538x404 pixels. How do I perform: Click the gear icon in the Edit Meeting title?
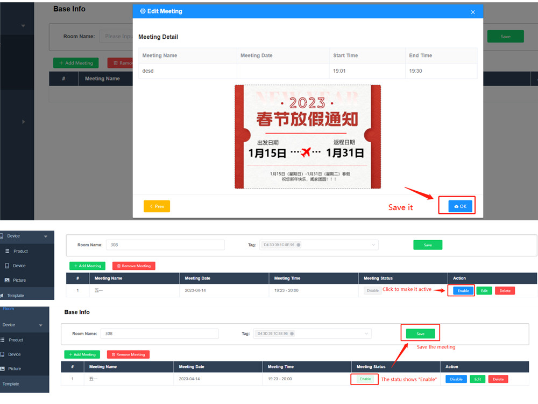click(x=143, y=11)
